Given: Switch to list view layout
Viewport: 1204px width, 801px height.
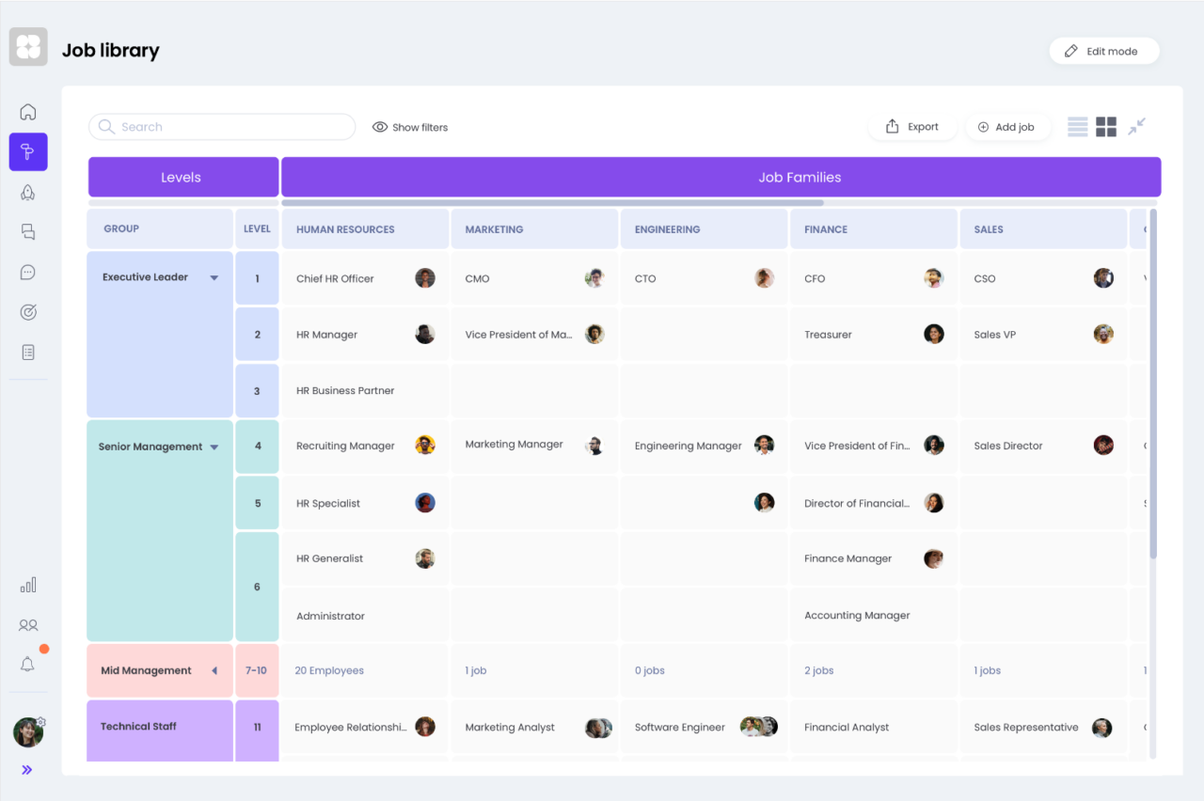Looking at the screenshot, I should pos(1077,126).
